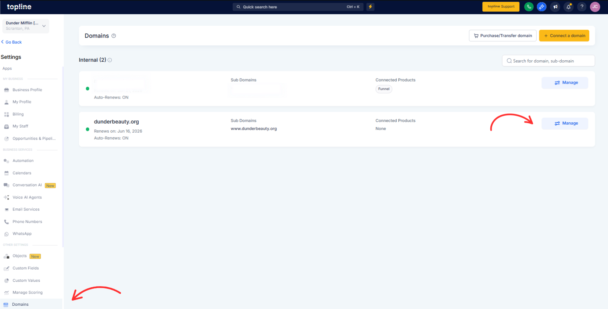
Task: Click the topline logo
Action: (x=19, y=7)
